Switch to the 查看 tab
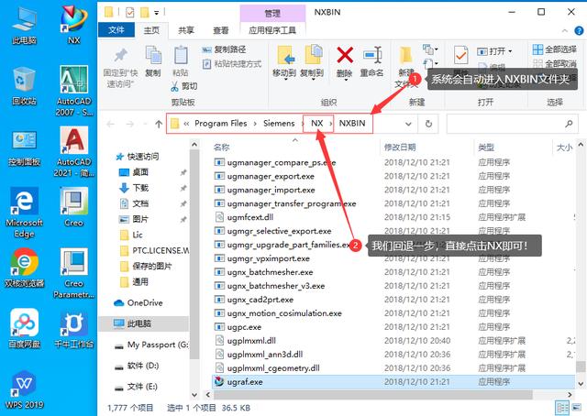 [220, 30]
